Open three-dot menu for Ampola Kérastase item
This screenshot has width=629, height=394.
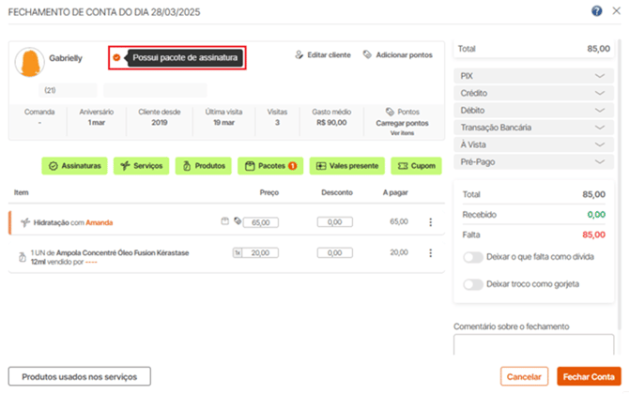coord(431,253)
